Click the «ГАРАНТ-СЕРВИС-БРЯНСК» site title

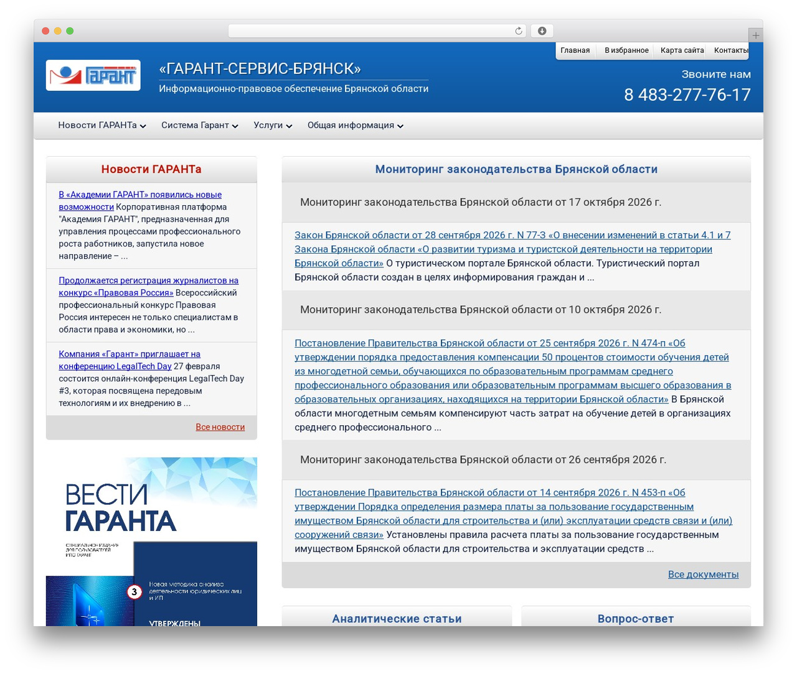[x=260, y=68]
